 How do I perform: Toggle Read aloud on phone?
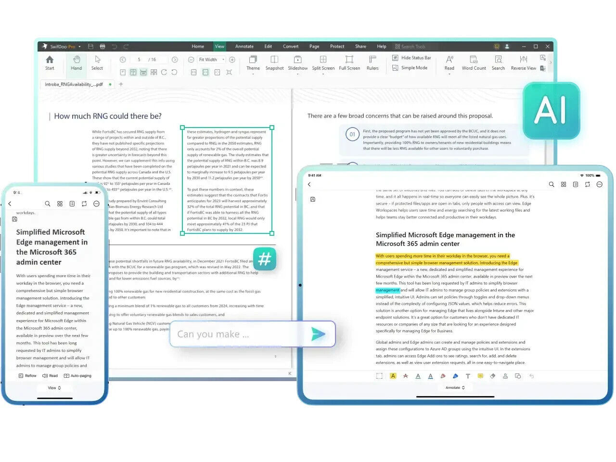(x=50, y=376)
